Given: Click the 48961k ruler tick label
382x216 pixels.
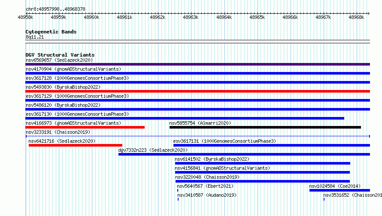Looking at the screenshot, I should pos(124,17).
